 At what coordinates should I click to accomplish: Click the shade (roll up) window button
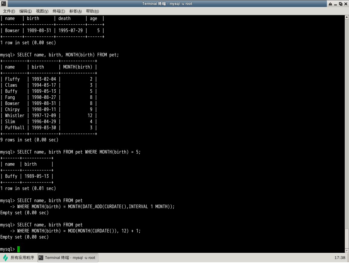[x=330, y=4]
